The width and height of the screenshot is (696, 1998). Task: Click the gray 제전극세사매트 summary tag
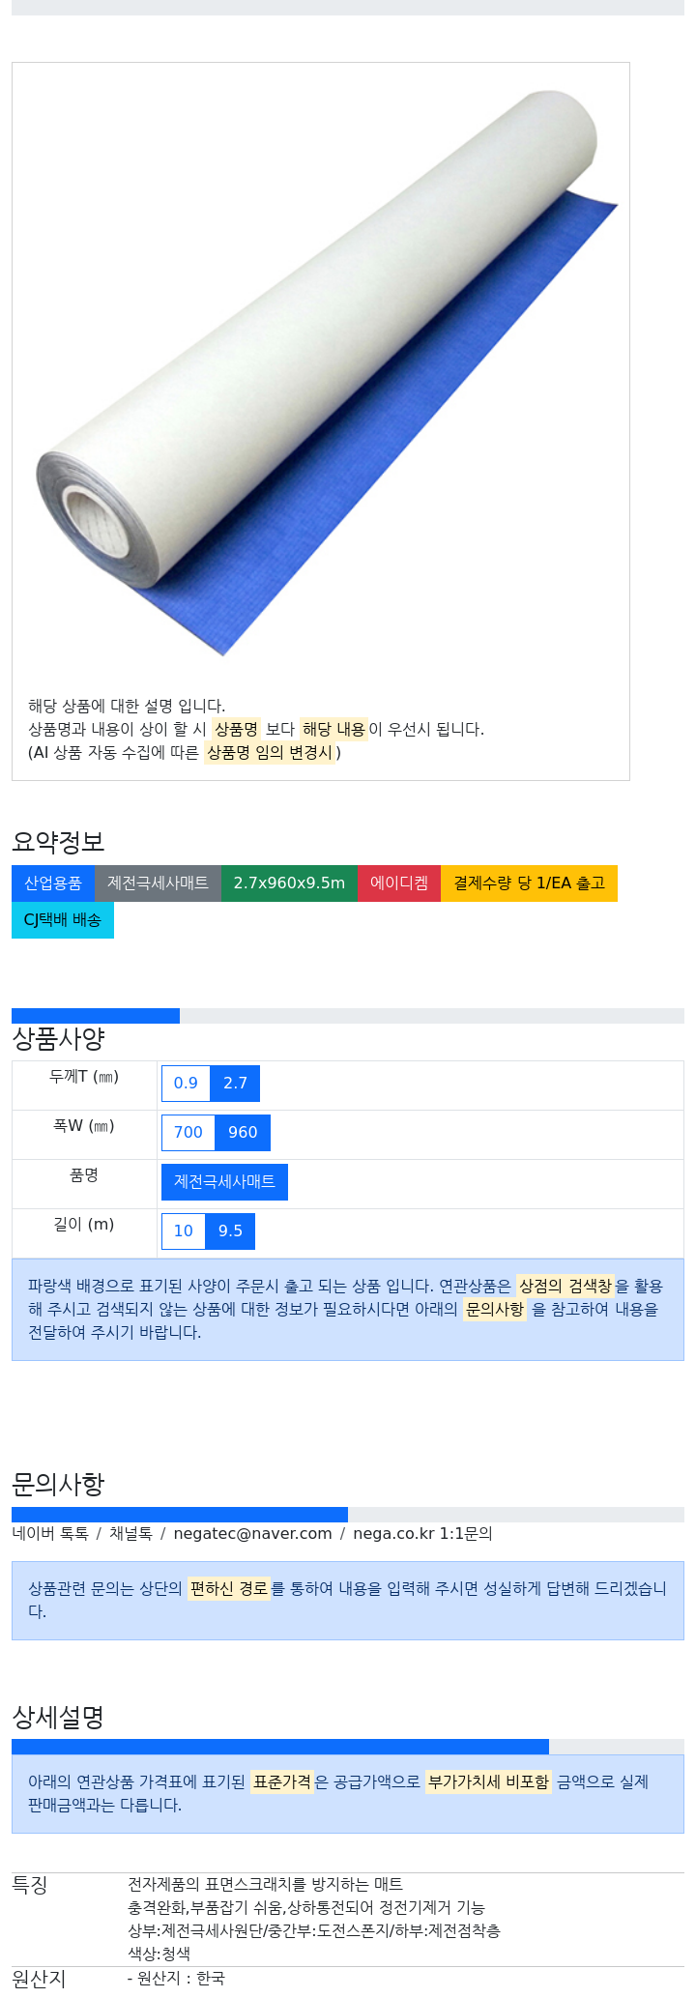[x=158, y=883]
